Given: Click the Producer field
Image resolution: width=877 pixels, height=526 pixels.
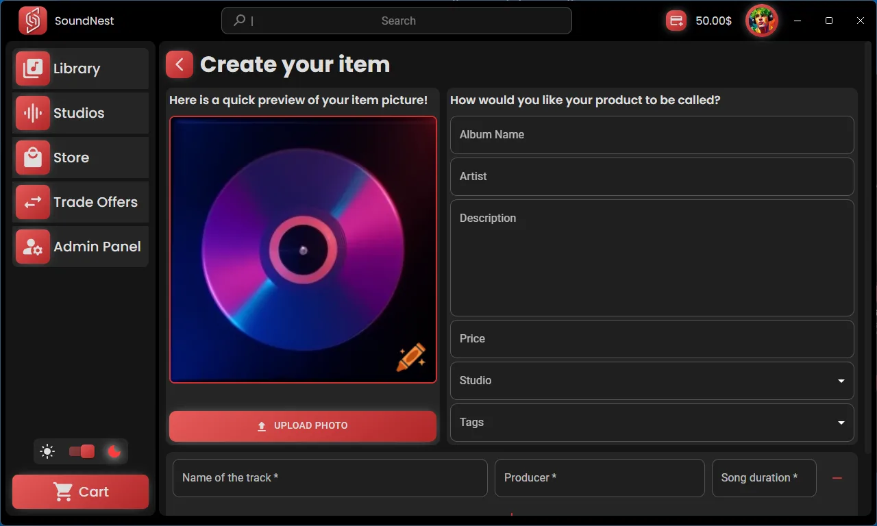Looking at the screenshot, I should pos(600,478).
